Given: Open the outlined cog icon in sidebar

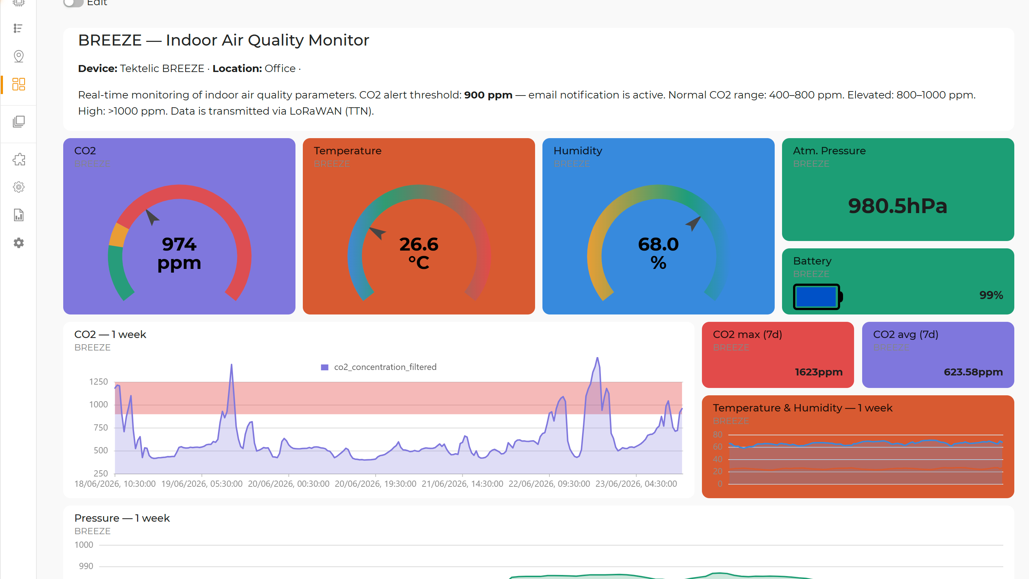Looking at the screenshot, I should click(18, 187).
